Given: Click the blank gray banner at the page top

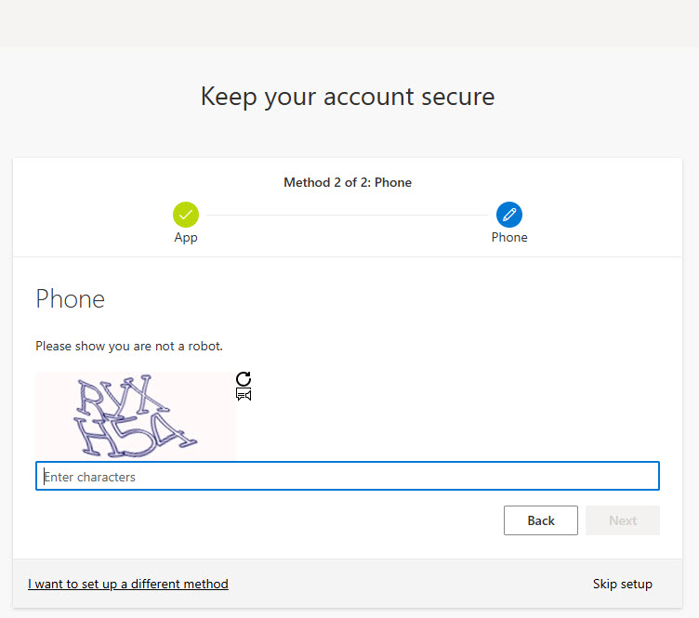Looking at the screenshot, I should pyautogui.click(x=348, y=22).
